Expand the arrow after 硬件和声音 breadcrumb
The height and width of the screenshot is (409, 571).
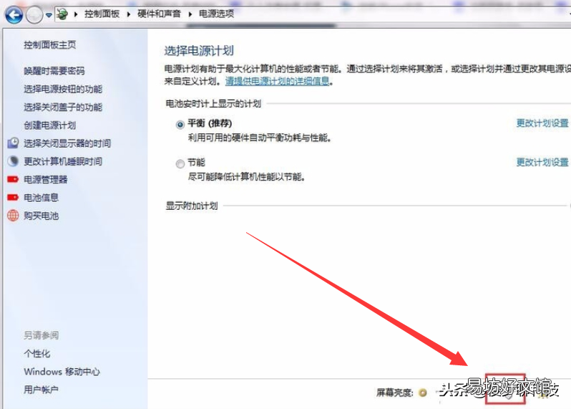[190, 14]
